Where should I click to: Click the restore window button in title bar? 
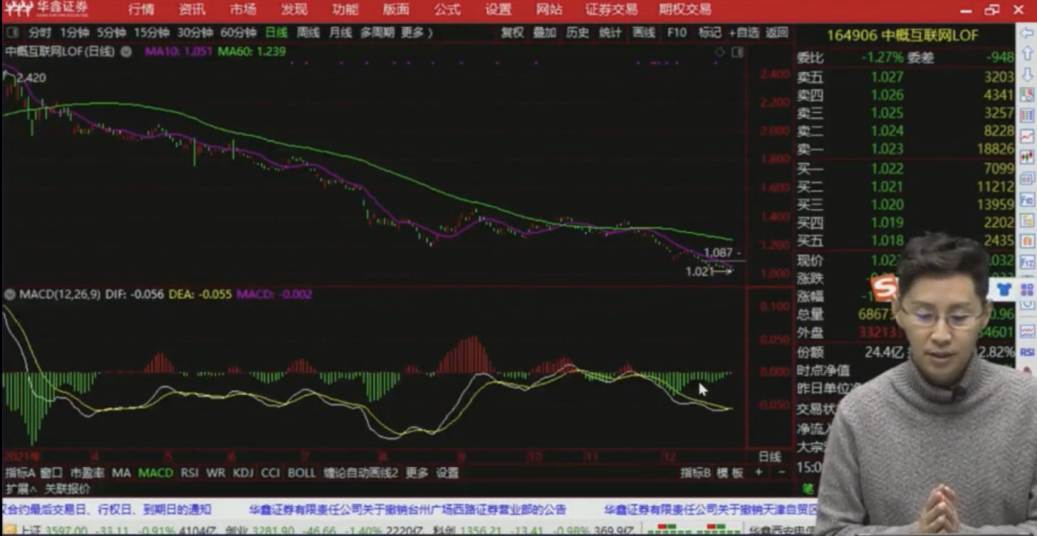991,10
